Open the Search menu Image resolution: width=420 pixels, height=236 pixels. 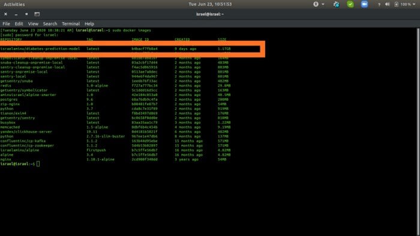pos(50,23)
